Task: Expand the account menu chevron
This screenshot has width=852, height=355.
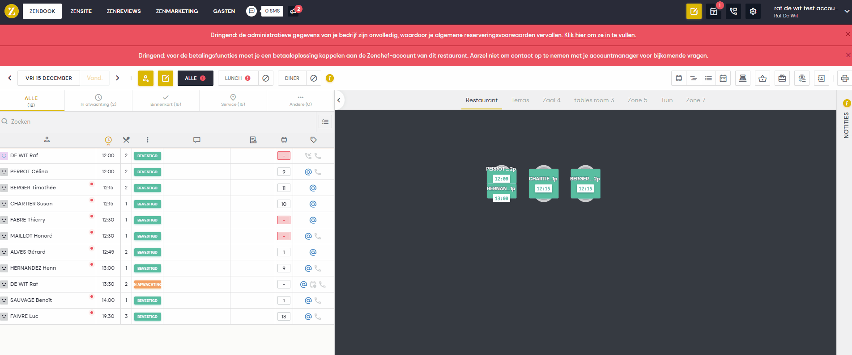Action: pos(847,12)
